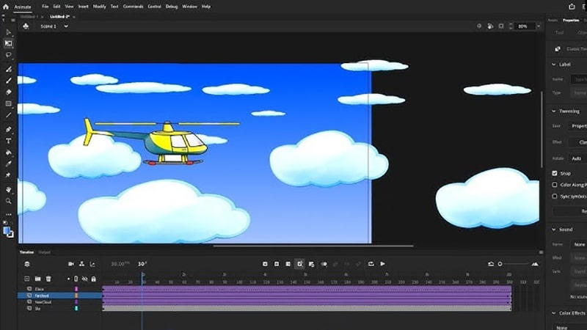
Task: Open the stage zoom percentage dropdown
Action: click(539, 26)
